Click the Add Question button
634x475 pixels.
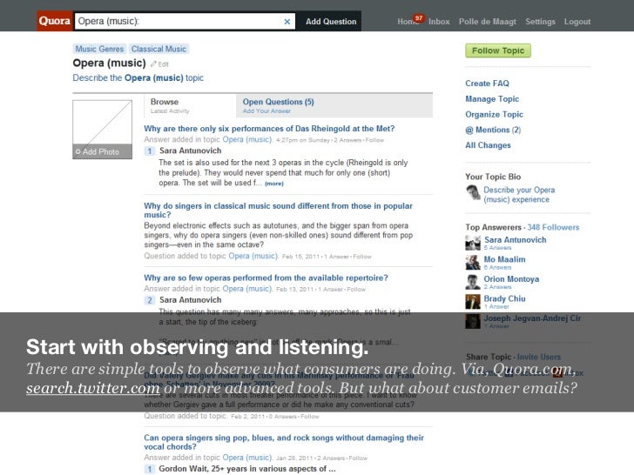pyautogui.click(x=331, y=22)
